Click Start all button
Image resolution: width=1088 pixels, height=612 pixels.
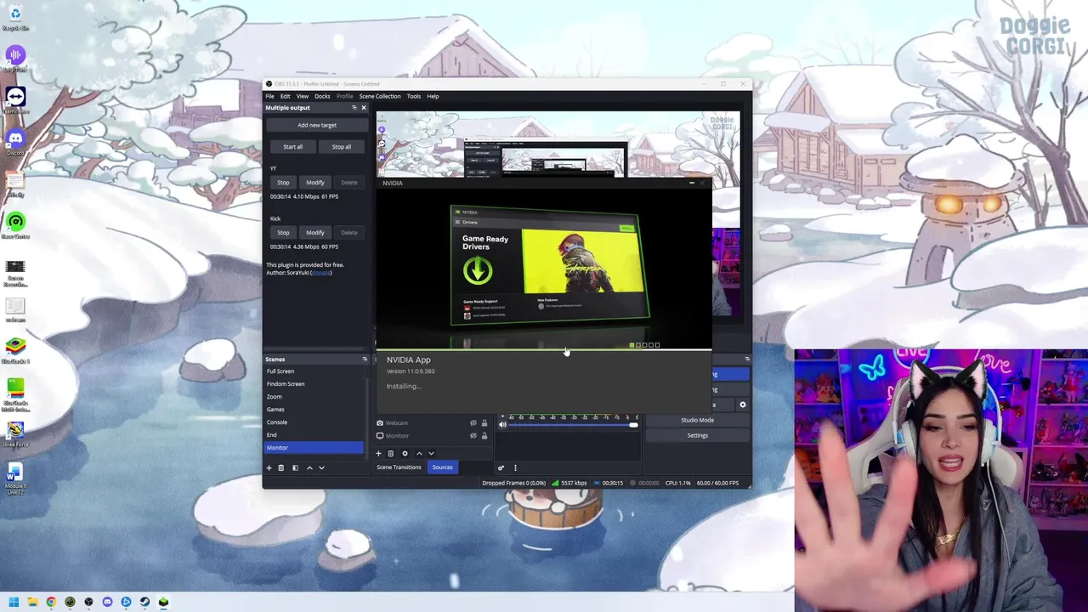pyautogui.click(x=292, y=147)
